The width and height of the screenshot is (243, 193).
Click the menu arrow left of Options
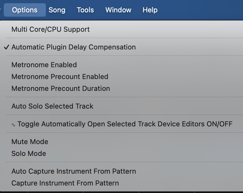pos(1,10)
